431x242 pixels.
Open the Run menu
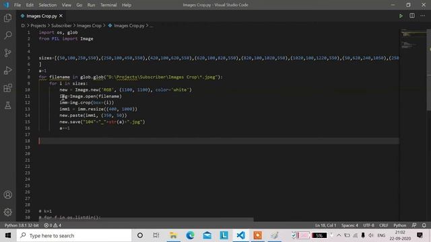click(x=91, y=5)
